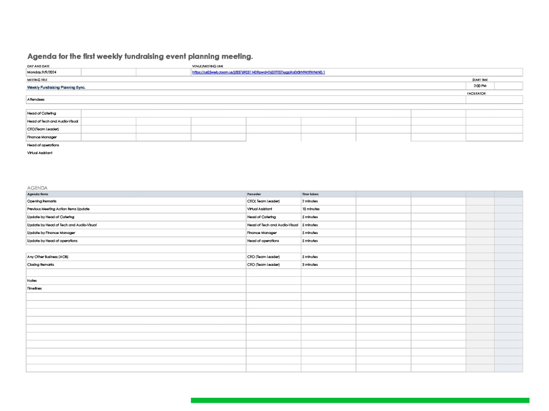The height and width of the screenshot is (411, 549).
Task: Select 'Update by Head of Tech and Audio-Visual'
Action: [x=136, y=225]
